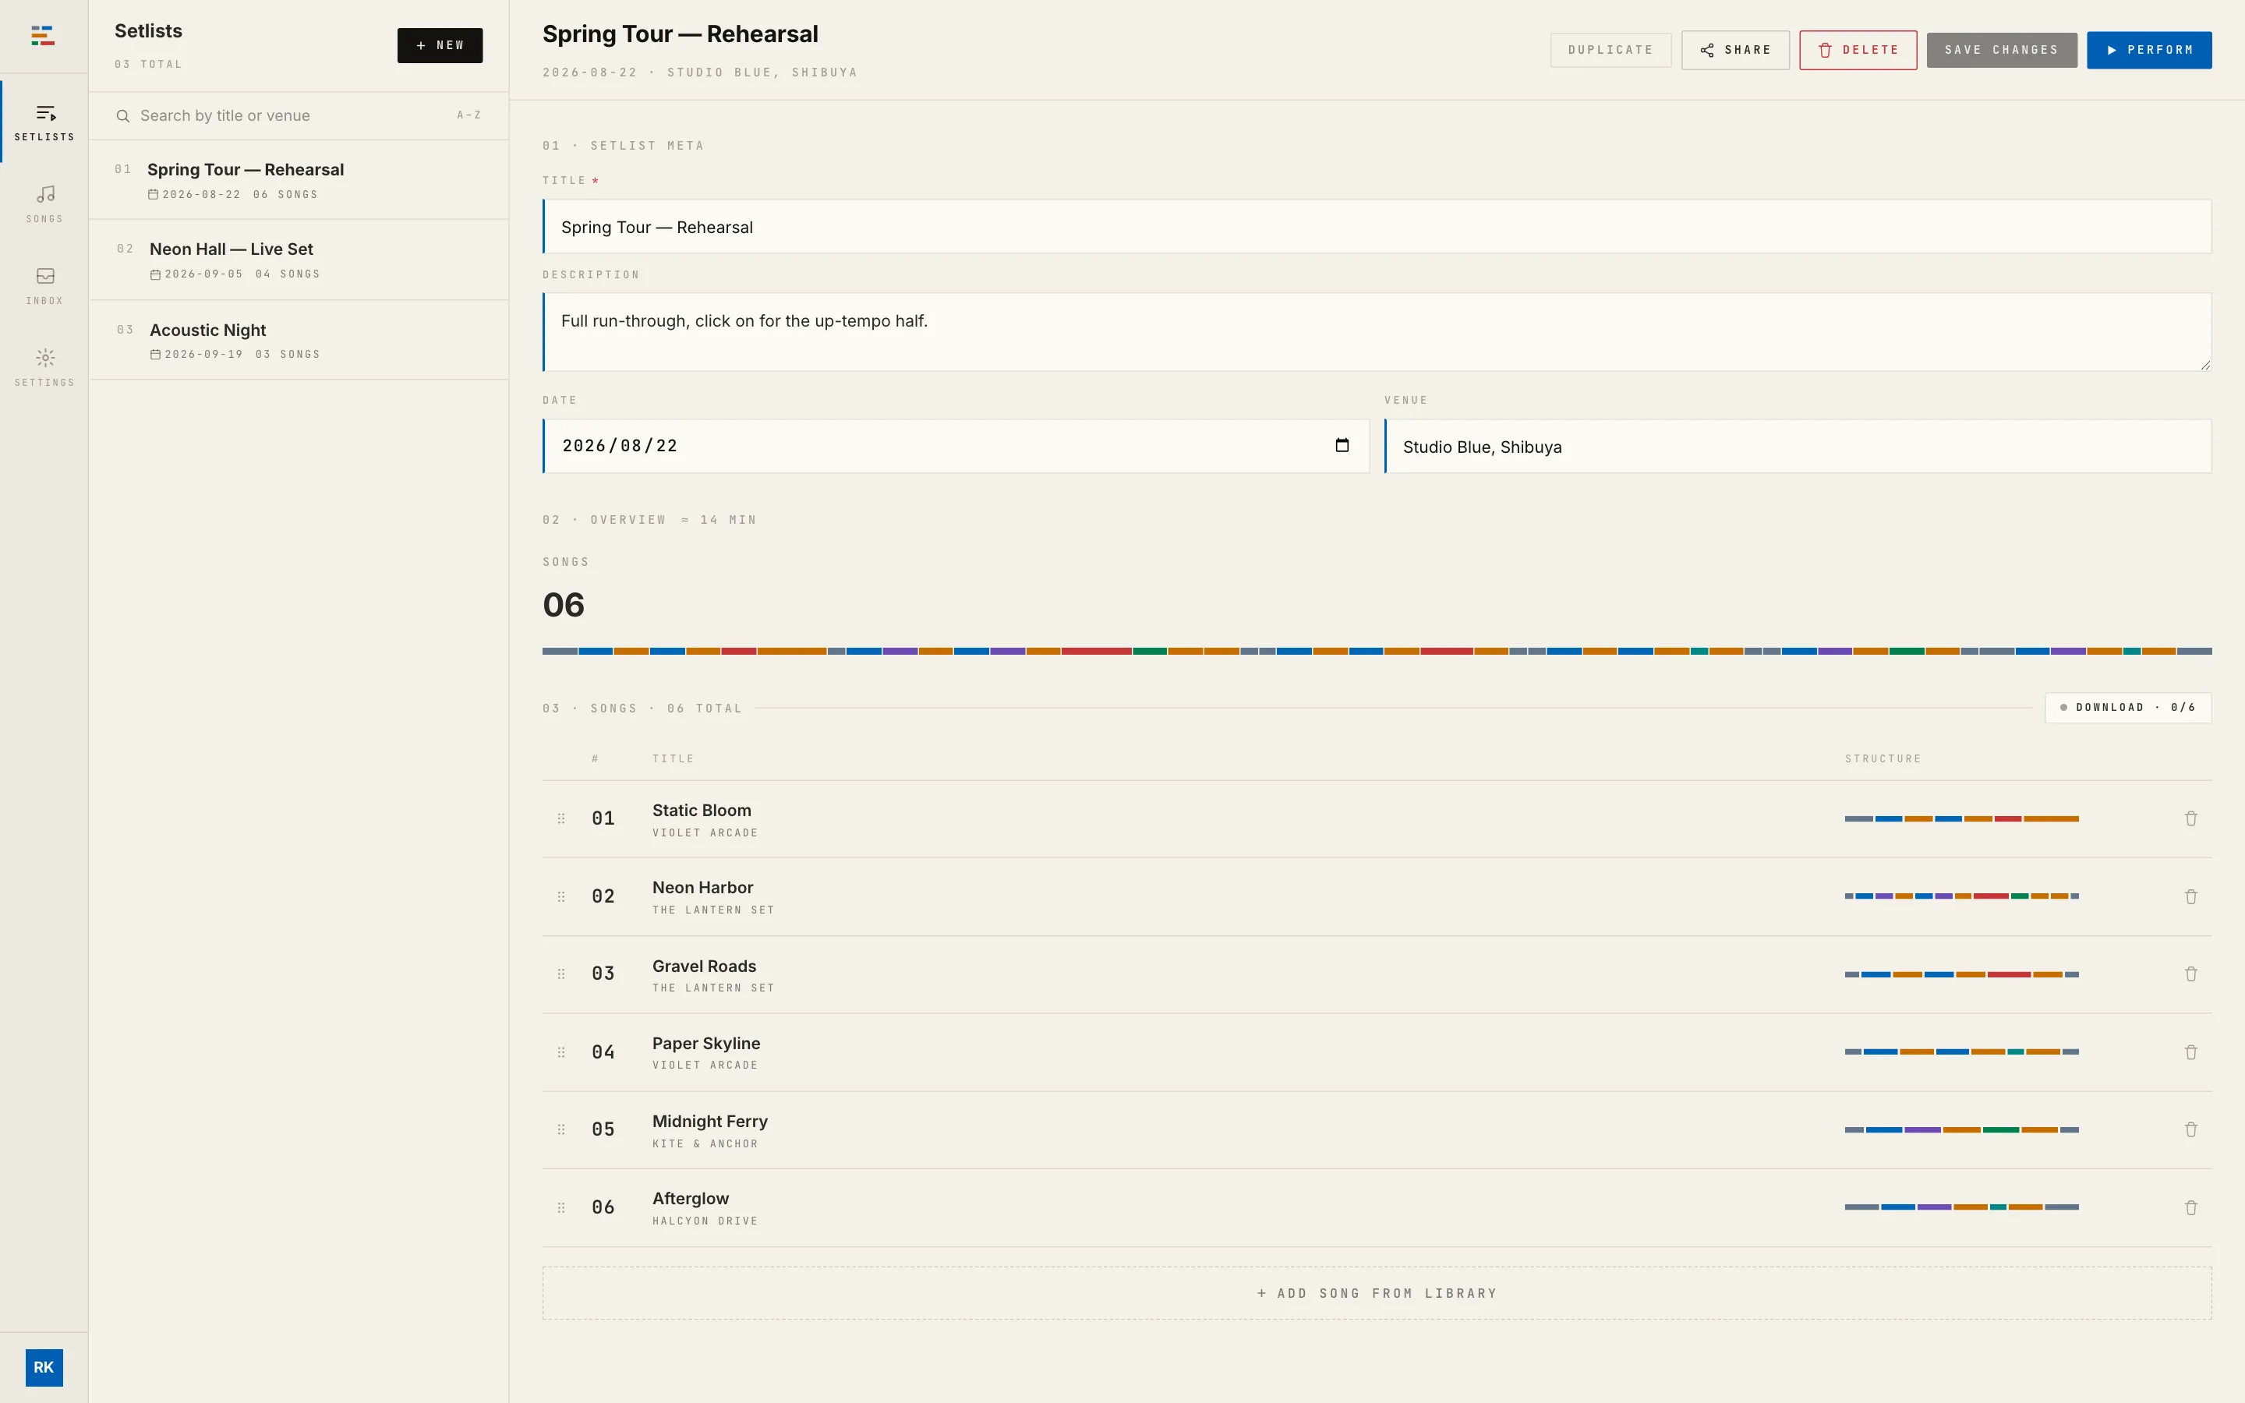The width and height of the screenshot is (2245, 1403).
Task: Click the Structure column header
Action: coord(1883,759)
